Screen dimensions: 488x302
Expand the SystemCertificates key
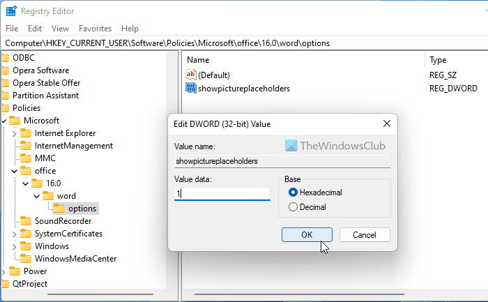[15, 234]
